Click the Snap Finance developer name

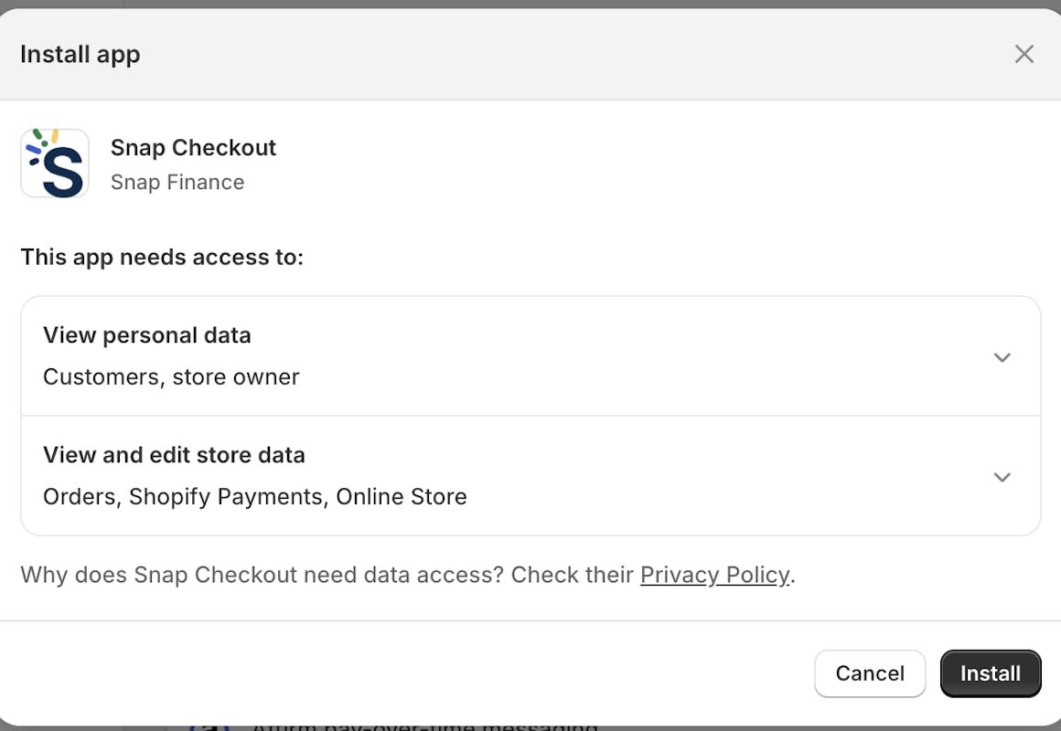pos(177,182)
